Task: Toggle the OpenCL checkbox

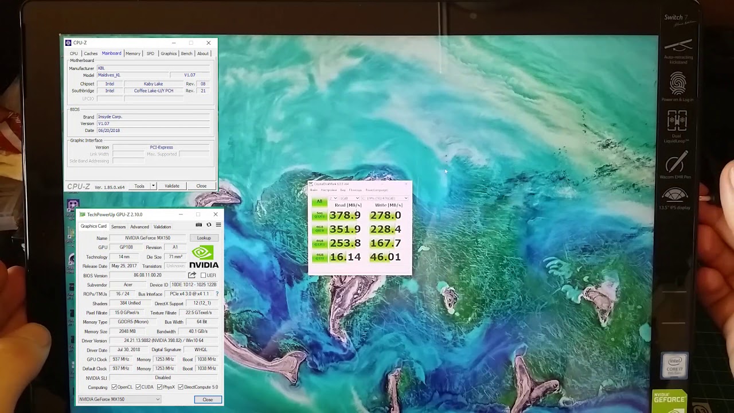Action: 114,387
